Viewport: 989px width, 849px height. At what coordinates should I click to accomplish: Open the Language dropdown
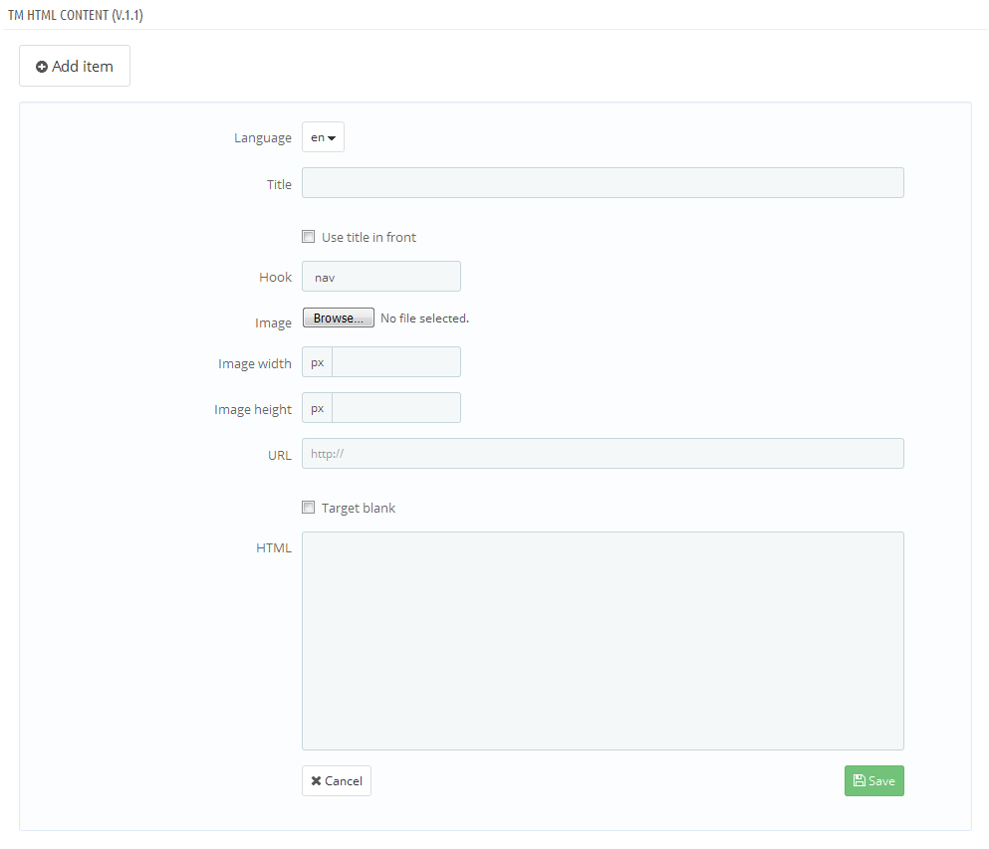323,137
